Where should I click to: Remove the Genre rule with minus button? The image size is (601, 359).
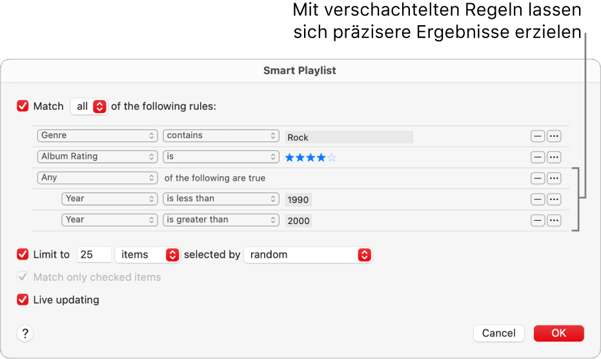click(537, 137)
